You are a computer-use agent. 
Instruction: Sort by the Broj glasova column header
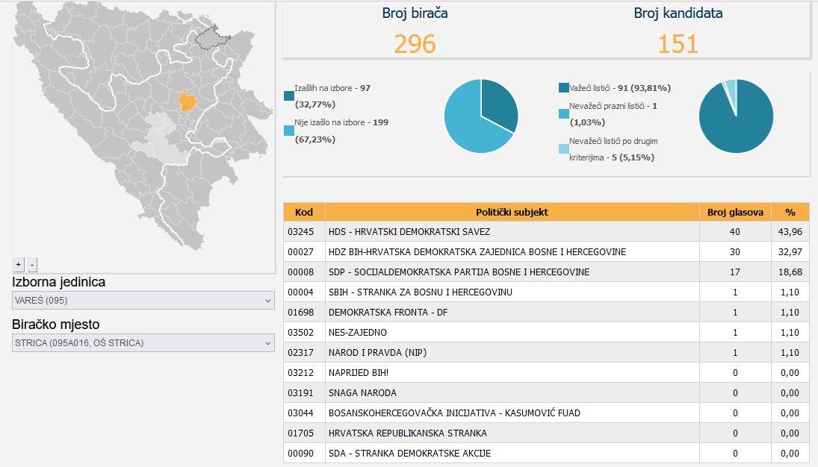point(735,212)
